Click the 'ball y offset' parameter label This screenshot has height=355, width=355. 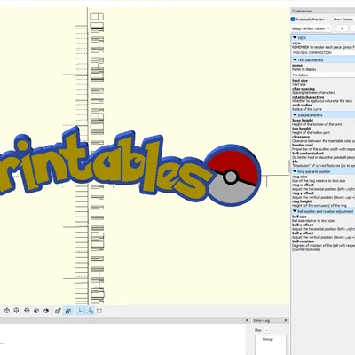[x=303, y=233]
